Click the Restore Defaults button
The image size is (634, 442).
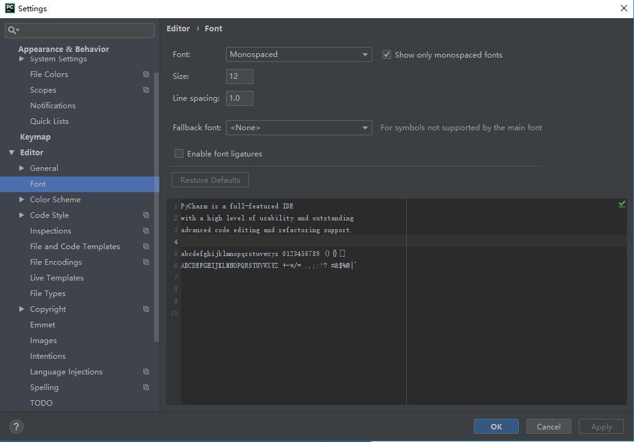210,180
